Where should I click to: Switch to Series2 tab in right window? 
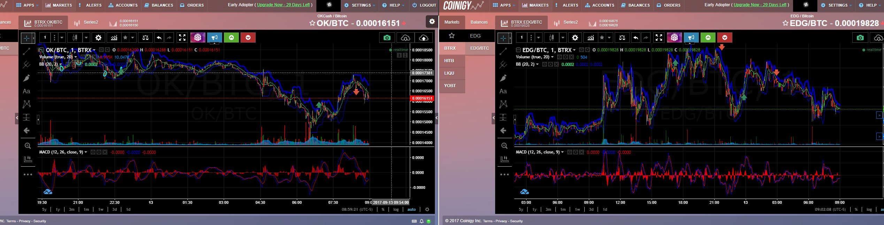tap(567, 23)
